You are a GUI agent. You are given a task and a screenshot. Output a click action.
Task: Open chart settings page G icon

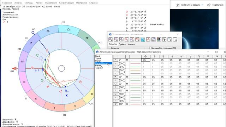175,40
